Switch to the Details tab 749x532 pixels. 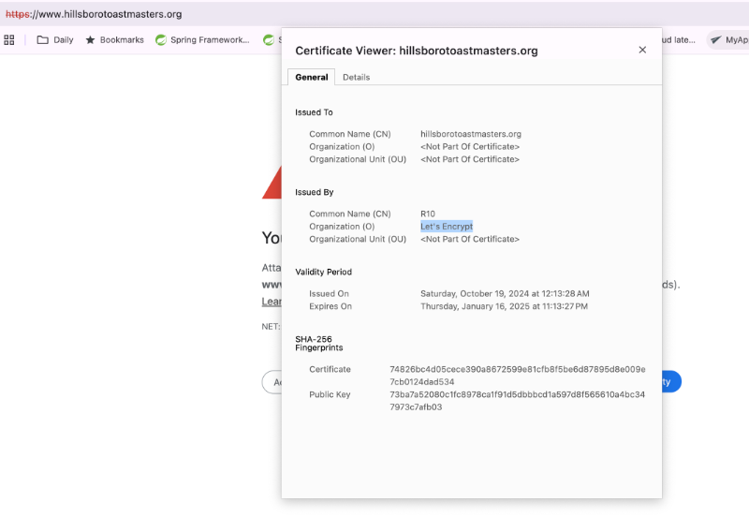pos(357,77)
